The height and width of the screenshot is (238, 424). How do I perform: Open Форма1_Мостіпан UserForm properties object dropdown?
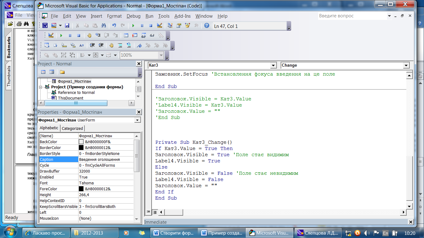tap(138, 120)
